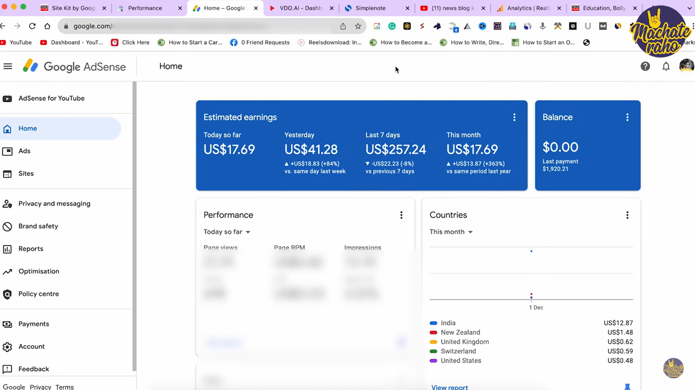This screenshot has width=695, height=390.
Task: Expand the 'This month' countries dropdown
Action: click(x=451, y=232)
